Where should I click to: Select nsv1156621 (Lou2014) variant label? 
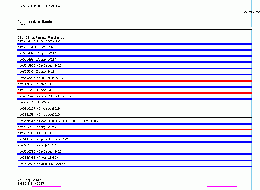tap(35, 84)
